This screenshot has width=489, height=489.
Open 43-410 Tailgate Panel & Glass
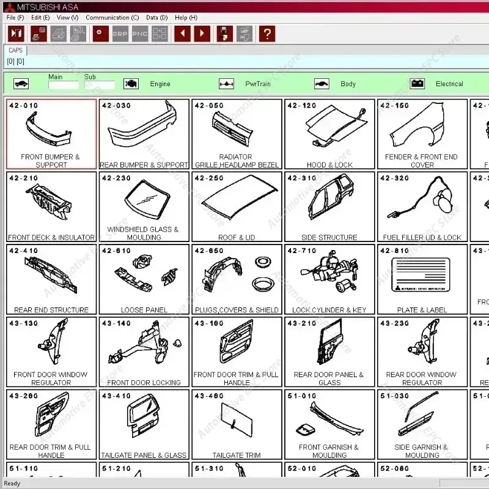point(144,424)
